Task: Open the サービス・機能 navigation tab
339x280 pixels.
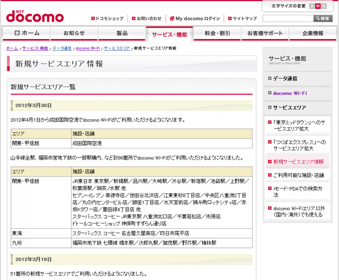Action: point(169,34)
